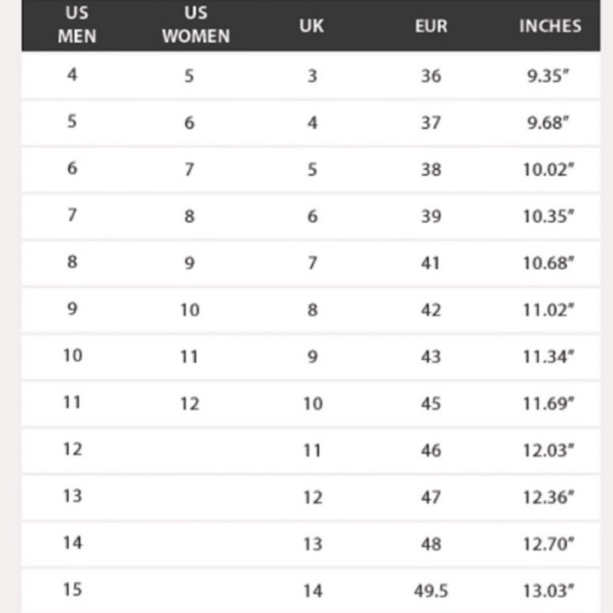Click the UK column header
This screenshot has height=613, width=613.
(x=311, y=26)
